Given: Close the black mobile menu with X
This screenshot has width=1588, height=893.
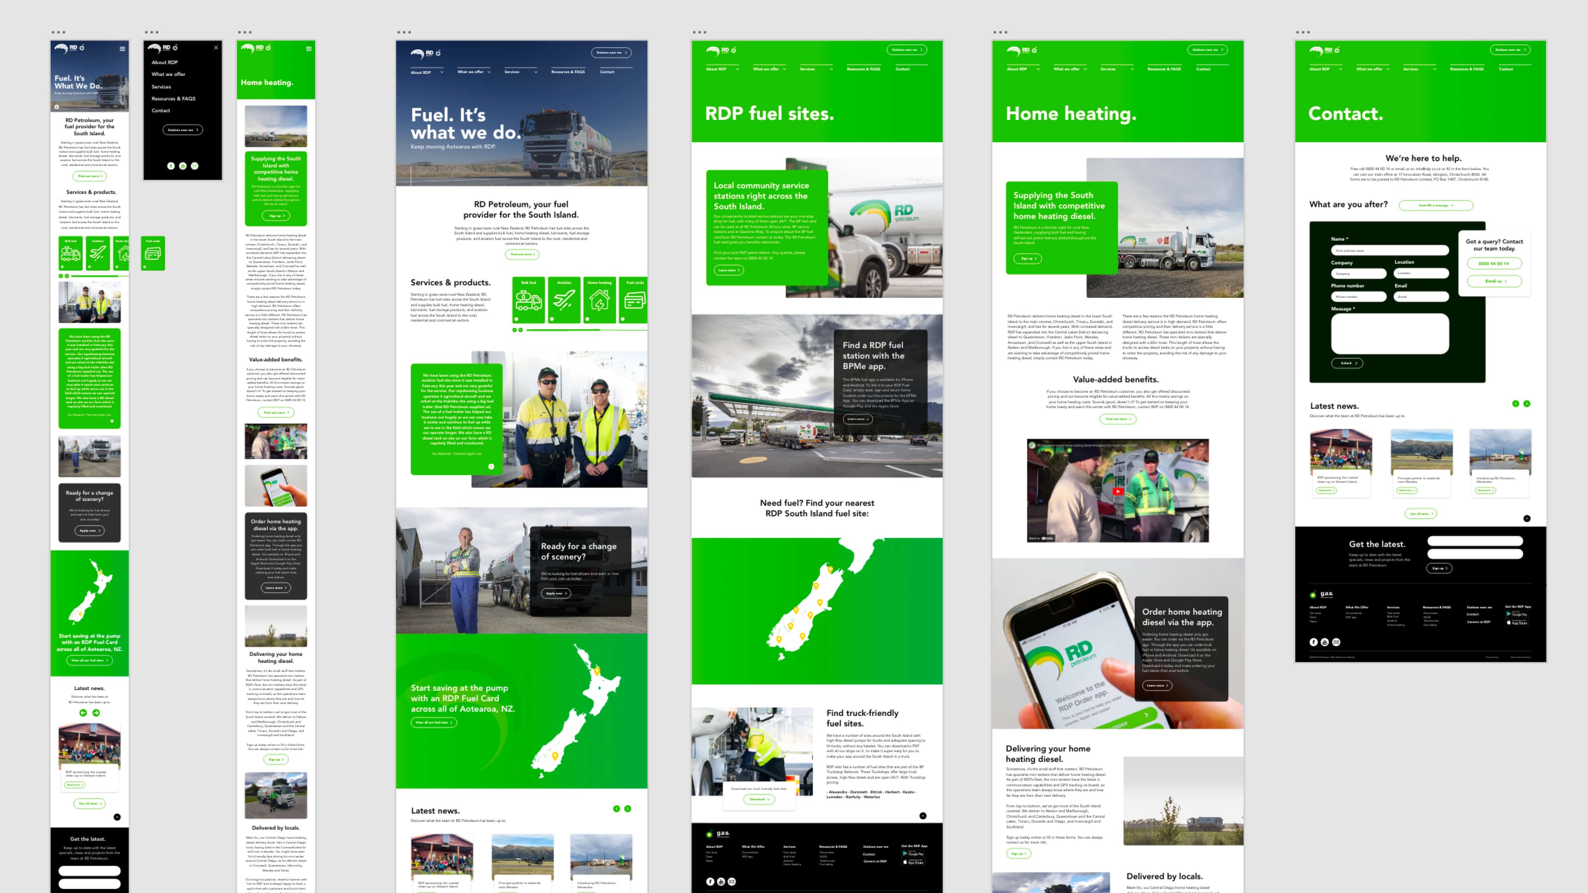Looking at the screenshot, I should coord(216,48).
